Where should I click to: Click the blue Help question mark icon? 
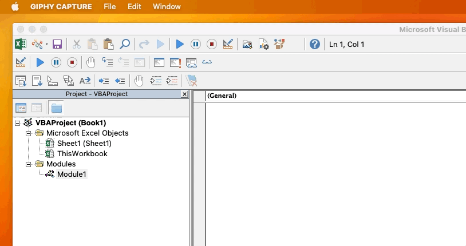pyautogui.click(x=315, y=44)
